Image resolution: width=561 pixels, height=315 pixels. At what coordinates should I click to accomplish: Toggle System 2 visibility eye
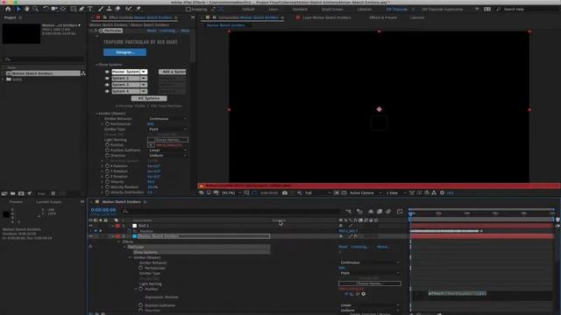pyautogui.click(x=107, y=78)
